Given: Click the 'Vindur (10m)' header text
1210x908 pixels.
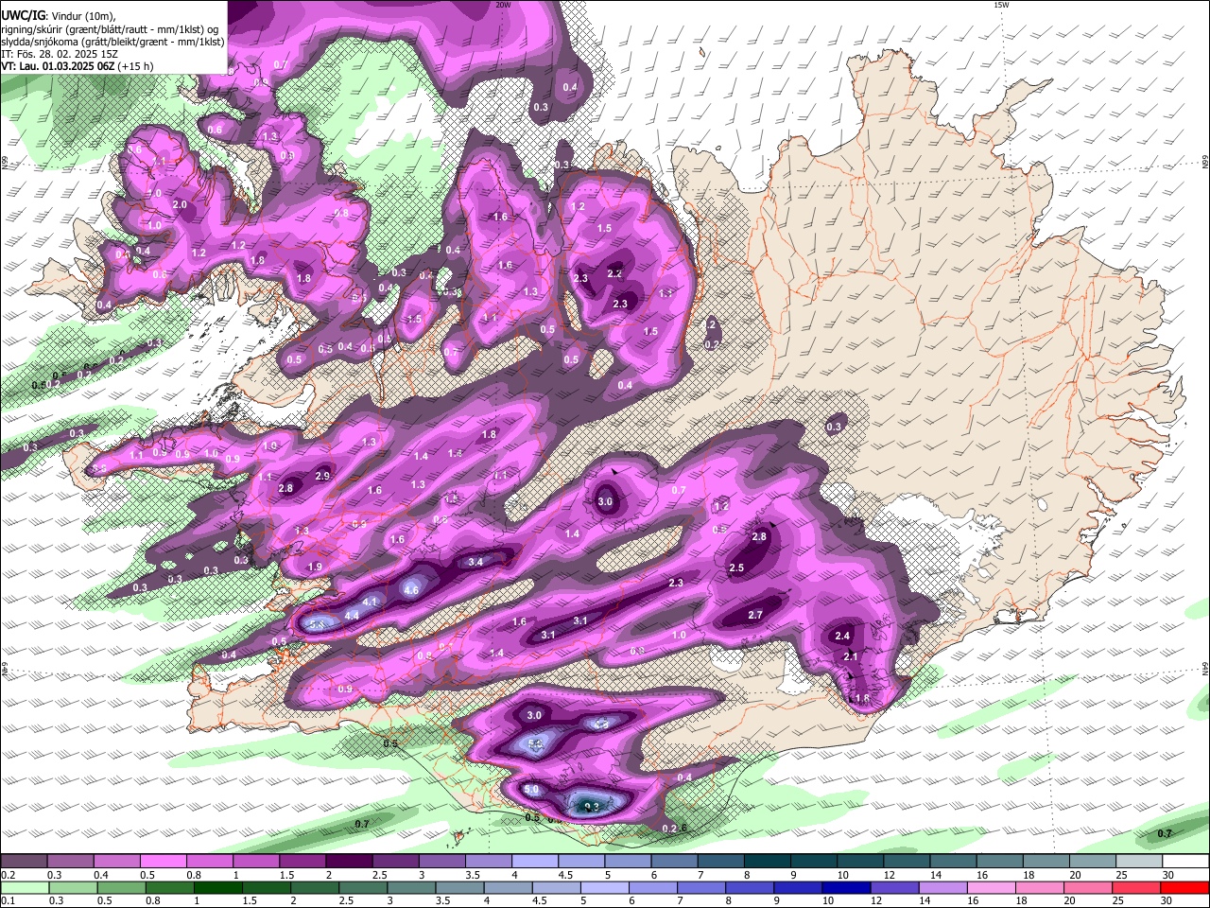Looking at the screenshot, I should point(81,15).
